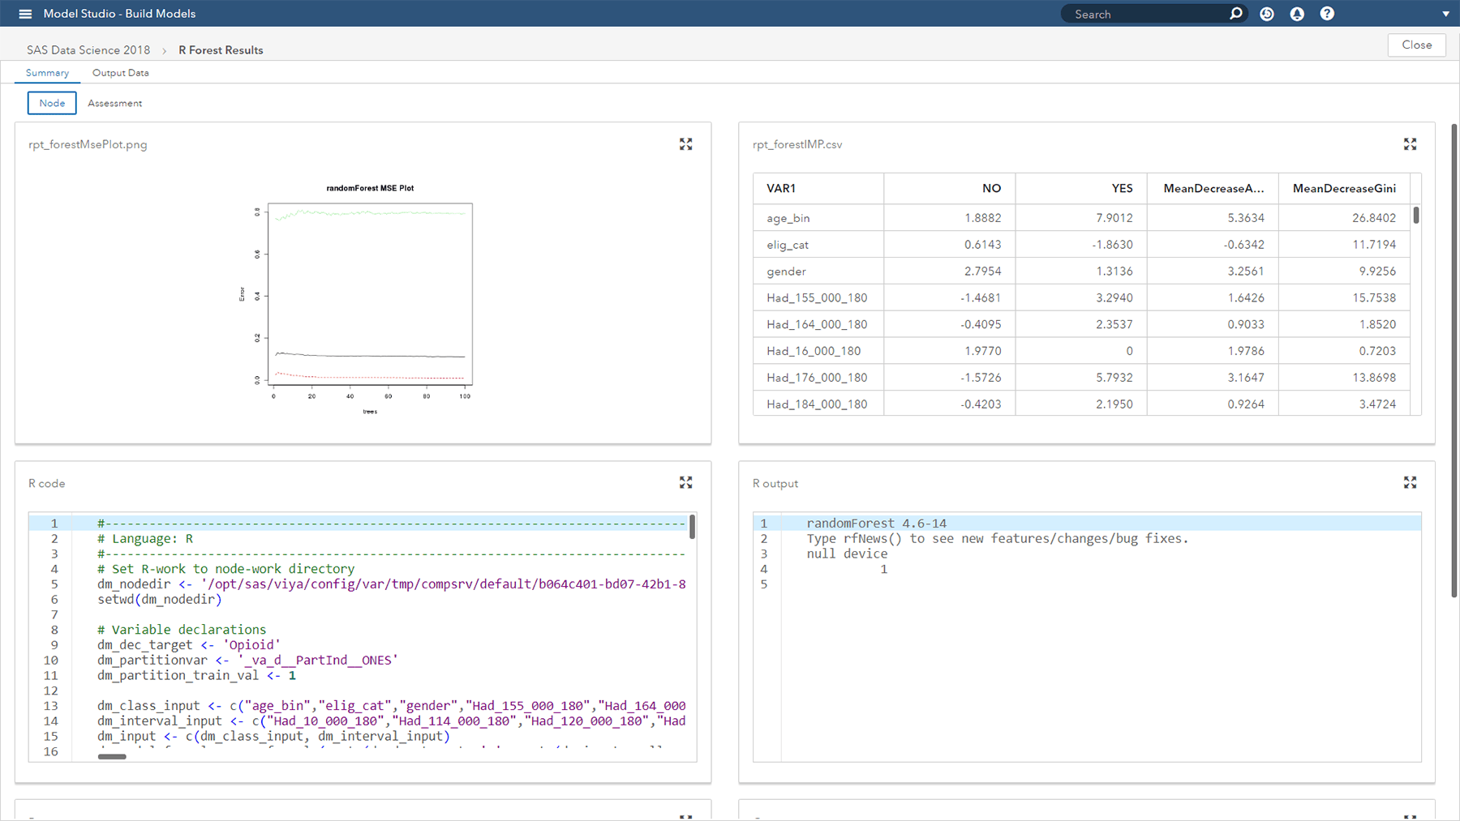The image size is (1460, 821).
Task: Click the search magnifier icon
Action: (1235, 14)
